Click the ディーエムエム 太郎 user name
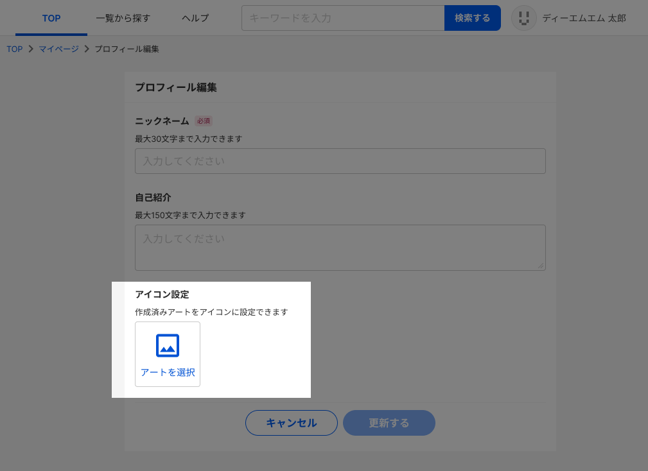Screen dimensions: 648x471 point(584,18)
